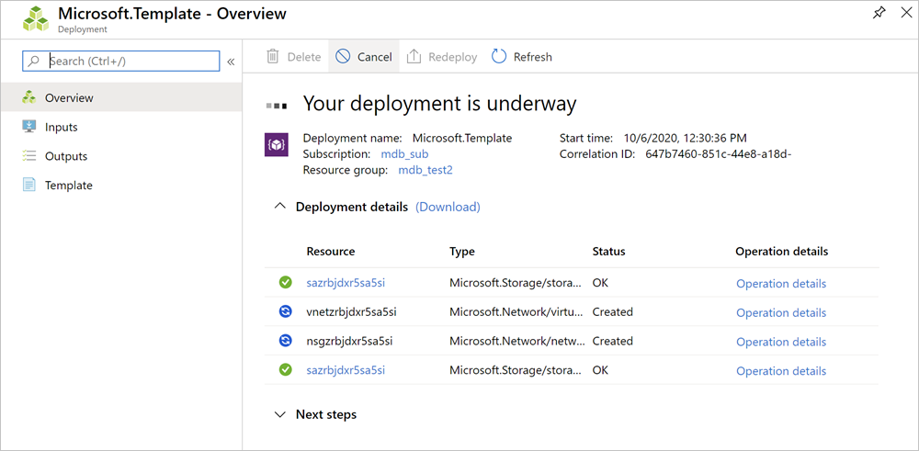Click the Template document icon in sidebar
This screenshot has height=451, width=919.
pyautogui.click(x=29, y=186)
